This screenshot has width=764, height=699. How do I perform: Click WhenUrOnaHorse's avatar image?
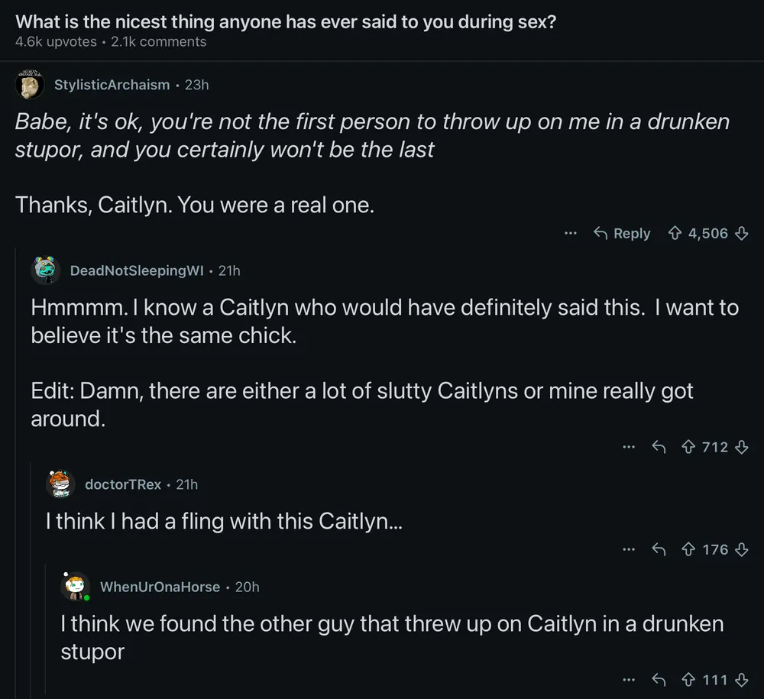tap(76, 587)
